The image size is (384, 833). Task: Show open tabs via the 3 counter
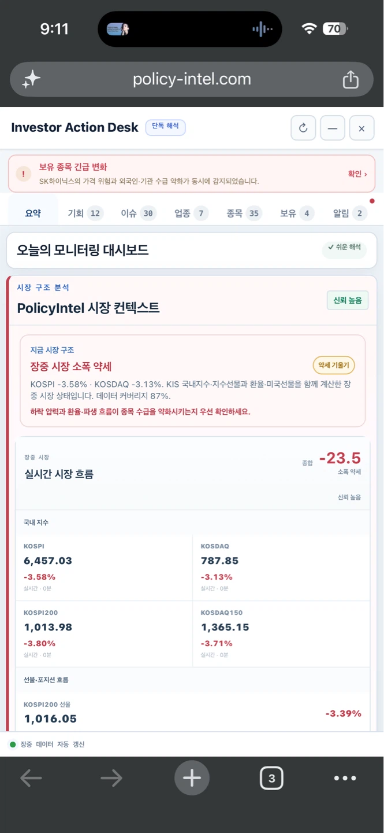(271, 778)
